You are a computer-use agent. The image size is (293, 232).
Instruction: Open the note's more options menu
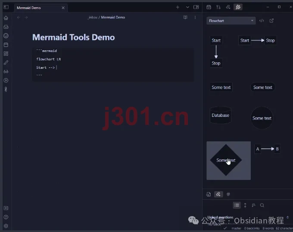(x=195, y=17)
